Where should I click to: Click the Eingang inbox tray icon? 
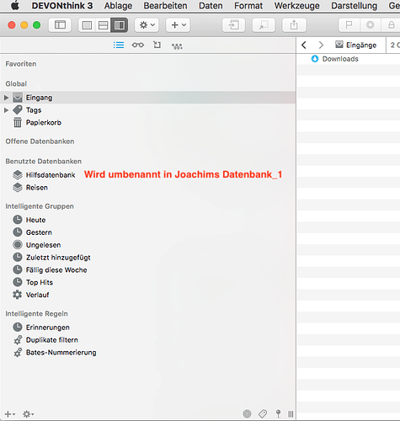18,98
